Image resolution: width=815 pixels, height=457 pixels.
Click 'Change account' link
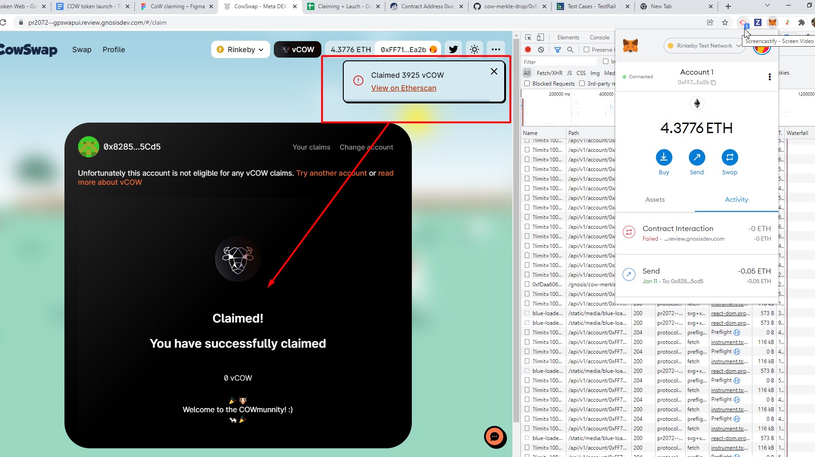366,147
